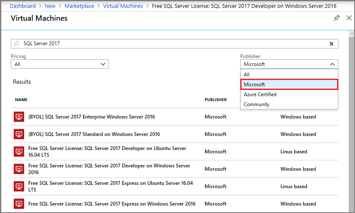Click SQL Express on Windows Server icon

(x=19, y=204)
